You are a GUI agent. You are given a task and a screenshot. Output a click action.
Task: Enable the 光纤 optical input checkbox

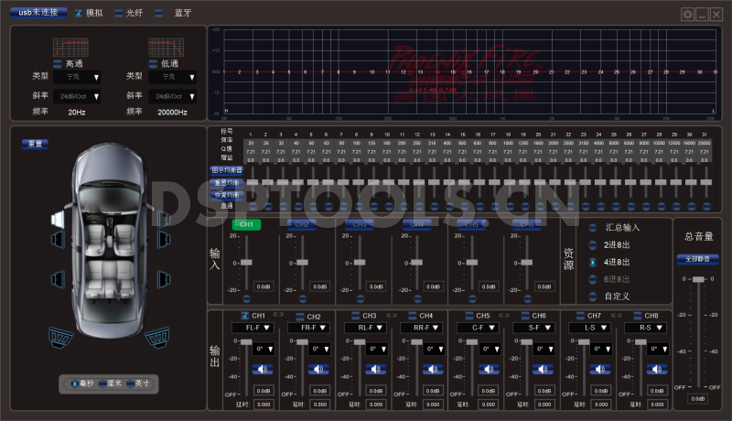tap(120, 14)
